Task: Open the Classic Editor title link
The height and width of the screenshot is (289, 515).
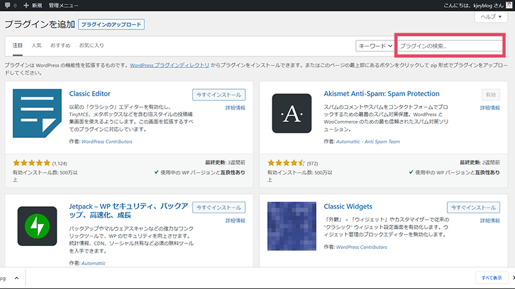Action: 89,94
